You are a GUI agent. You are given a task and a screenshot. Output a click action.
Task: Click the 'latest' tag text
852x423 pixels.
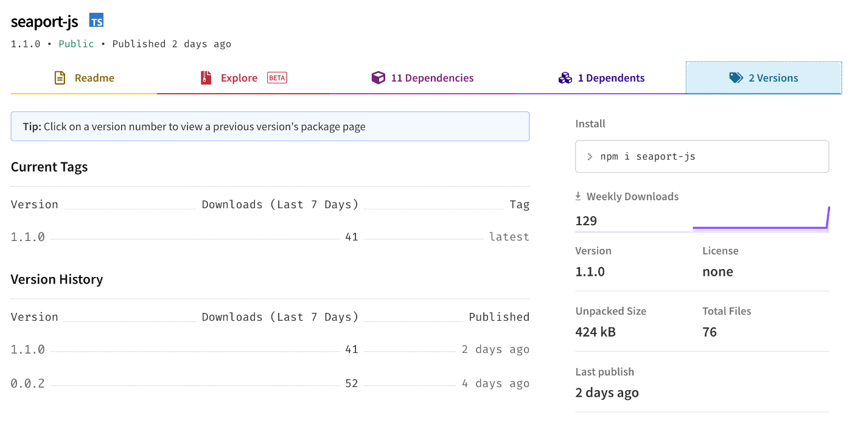pyautogui.click(x=509, y=237)
